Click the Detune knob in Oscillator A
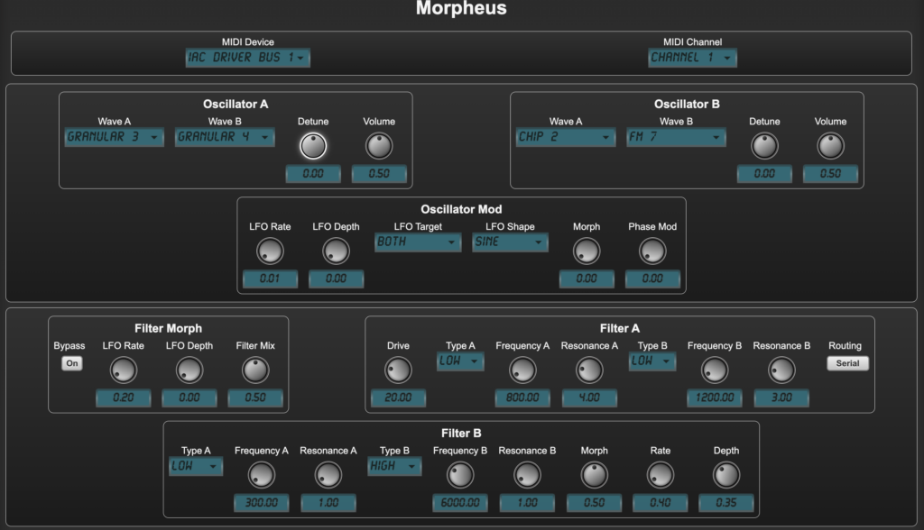 313,144
